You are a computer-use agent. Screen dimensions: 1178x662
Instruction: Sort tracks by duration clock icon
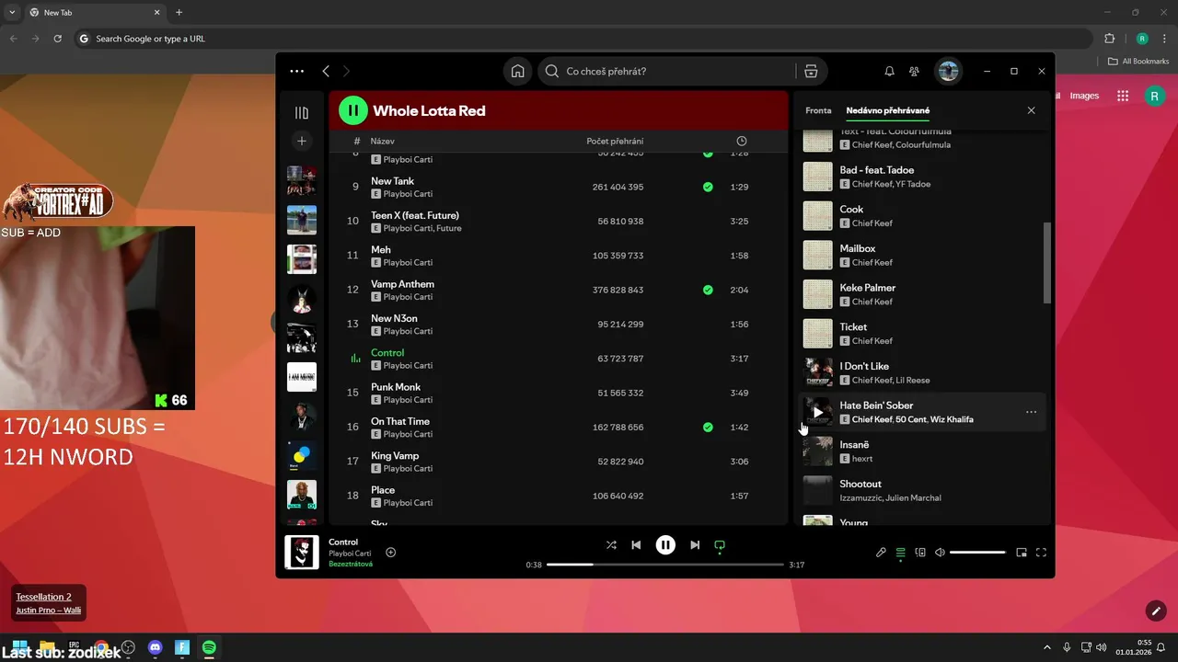(x=742, y=141)
